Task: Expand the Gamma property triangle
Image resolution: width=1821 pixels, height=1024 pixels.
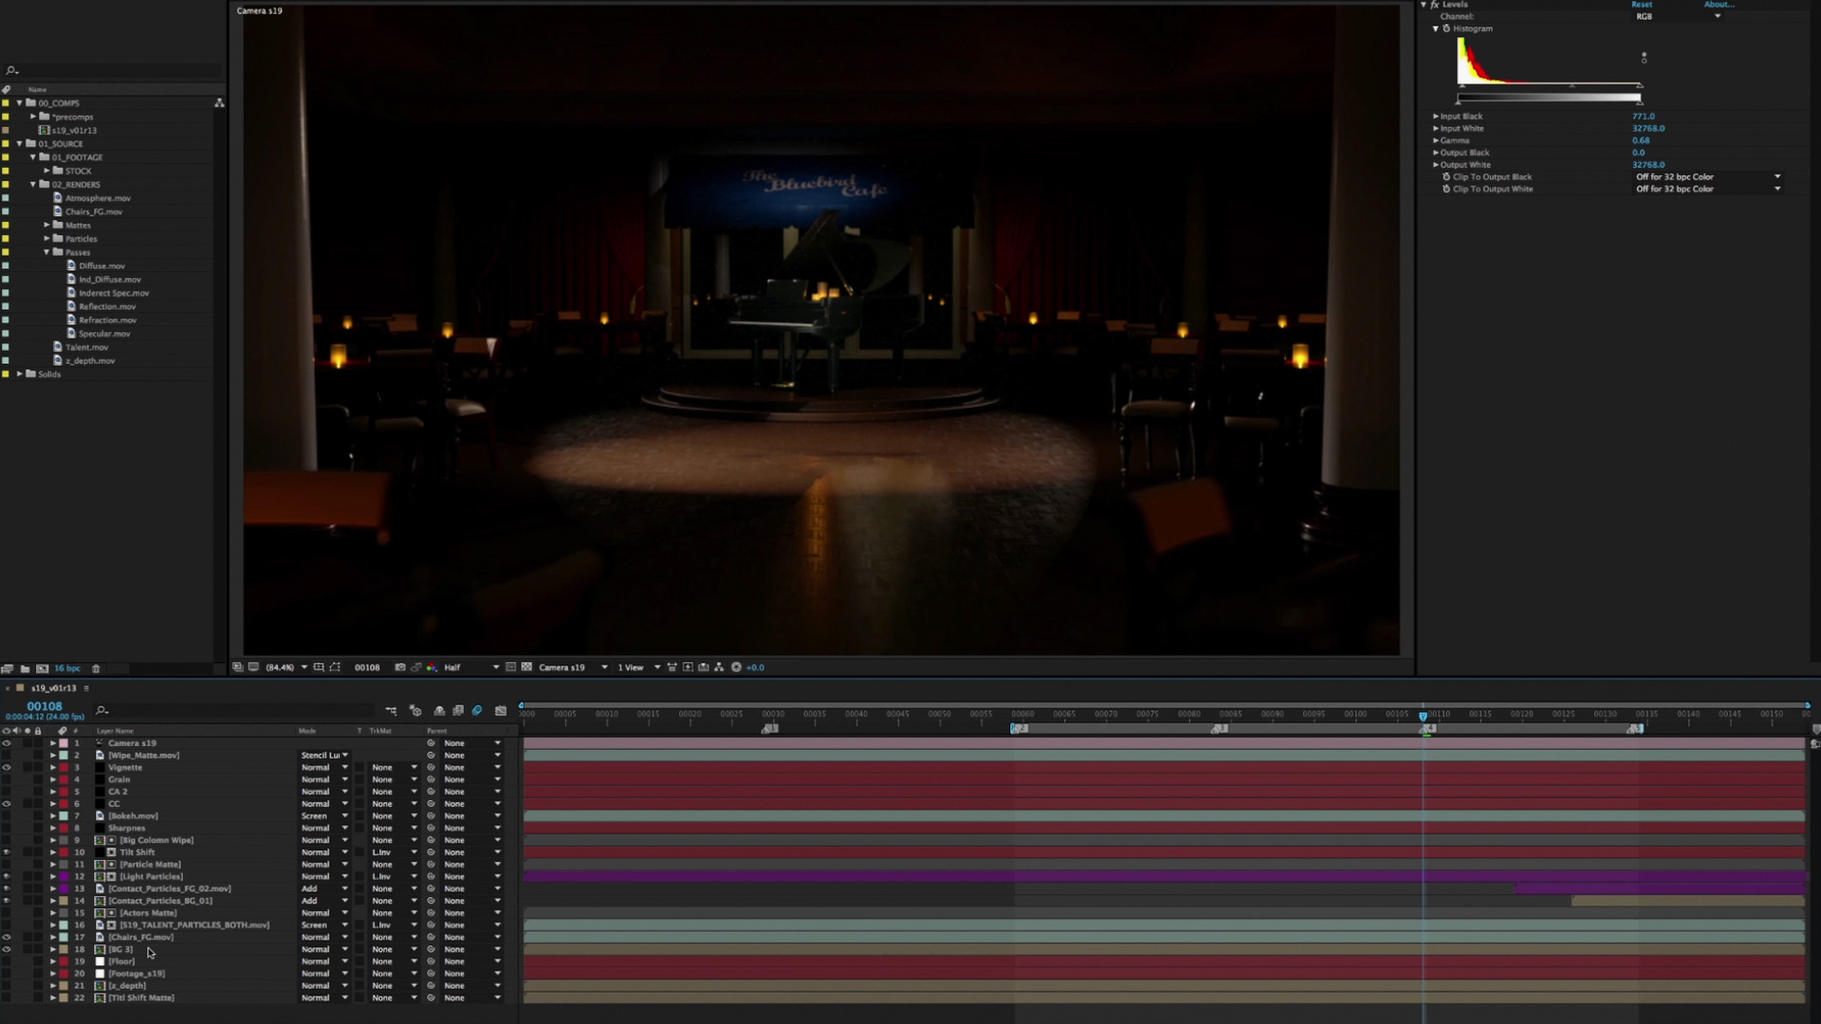Action: pyautogui.click(x=1436, y=140)
